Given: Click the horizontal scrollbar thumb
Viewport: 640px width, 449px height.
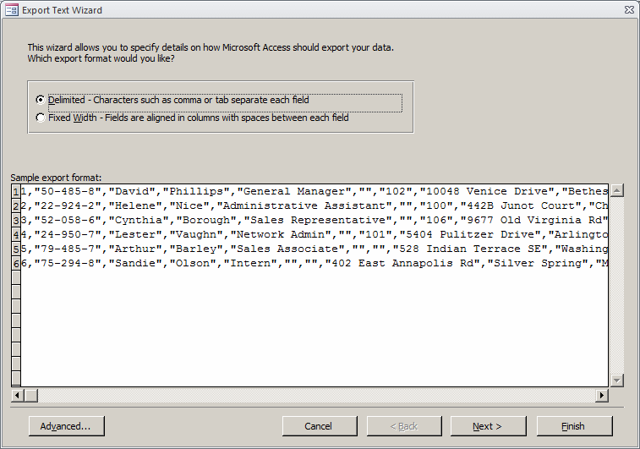Looking at the screenshot, I should [31, 395].
